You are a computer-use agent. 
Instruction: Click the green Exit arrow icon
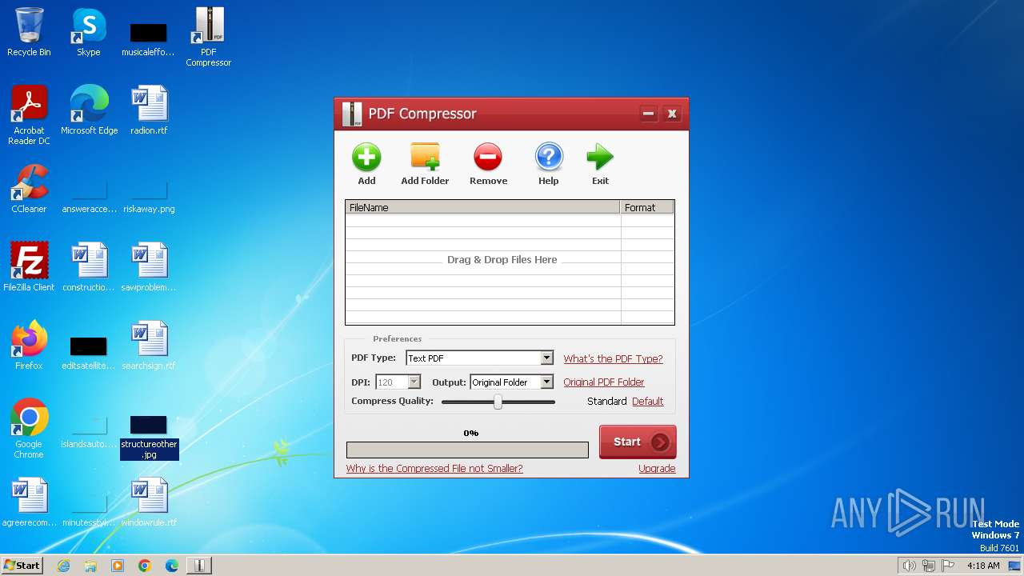[x=600, y=158]
